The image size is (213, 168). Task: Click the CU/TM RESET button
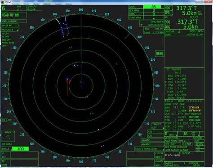tap(159, 155)
